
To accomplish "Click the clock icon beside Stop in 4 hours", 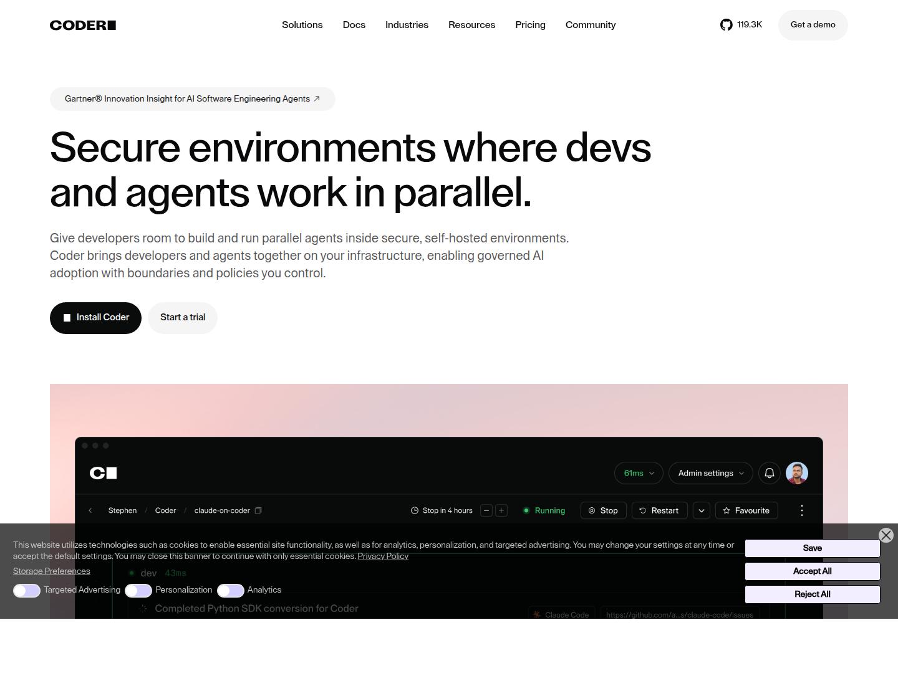I will [415, 510].
